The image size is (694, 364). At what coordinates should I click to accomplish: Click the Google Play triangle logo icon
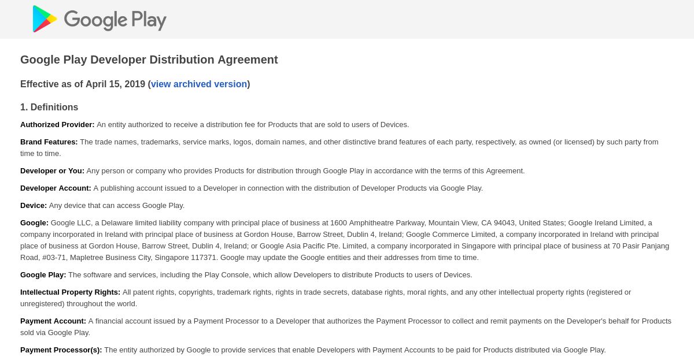point(45,19)
